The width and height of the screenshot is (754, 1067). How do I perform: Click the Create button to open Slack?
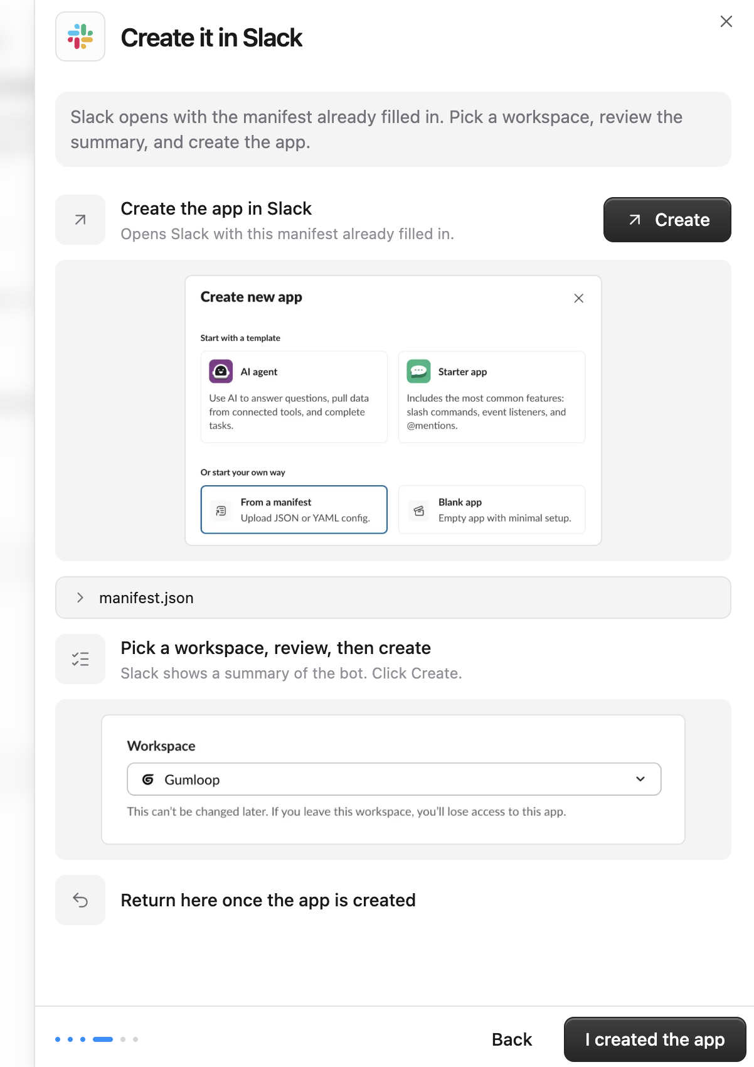coord(667,220)
